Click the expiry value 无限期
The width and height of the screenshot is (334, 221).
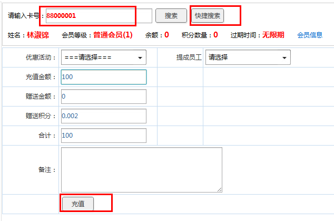273,35
